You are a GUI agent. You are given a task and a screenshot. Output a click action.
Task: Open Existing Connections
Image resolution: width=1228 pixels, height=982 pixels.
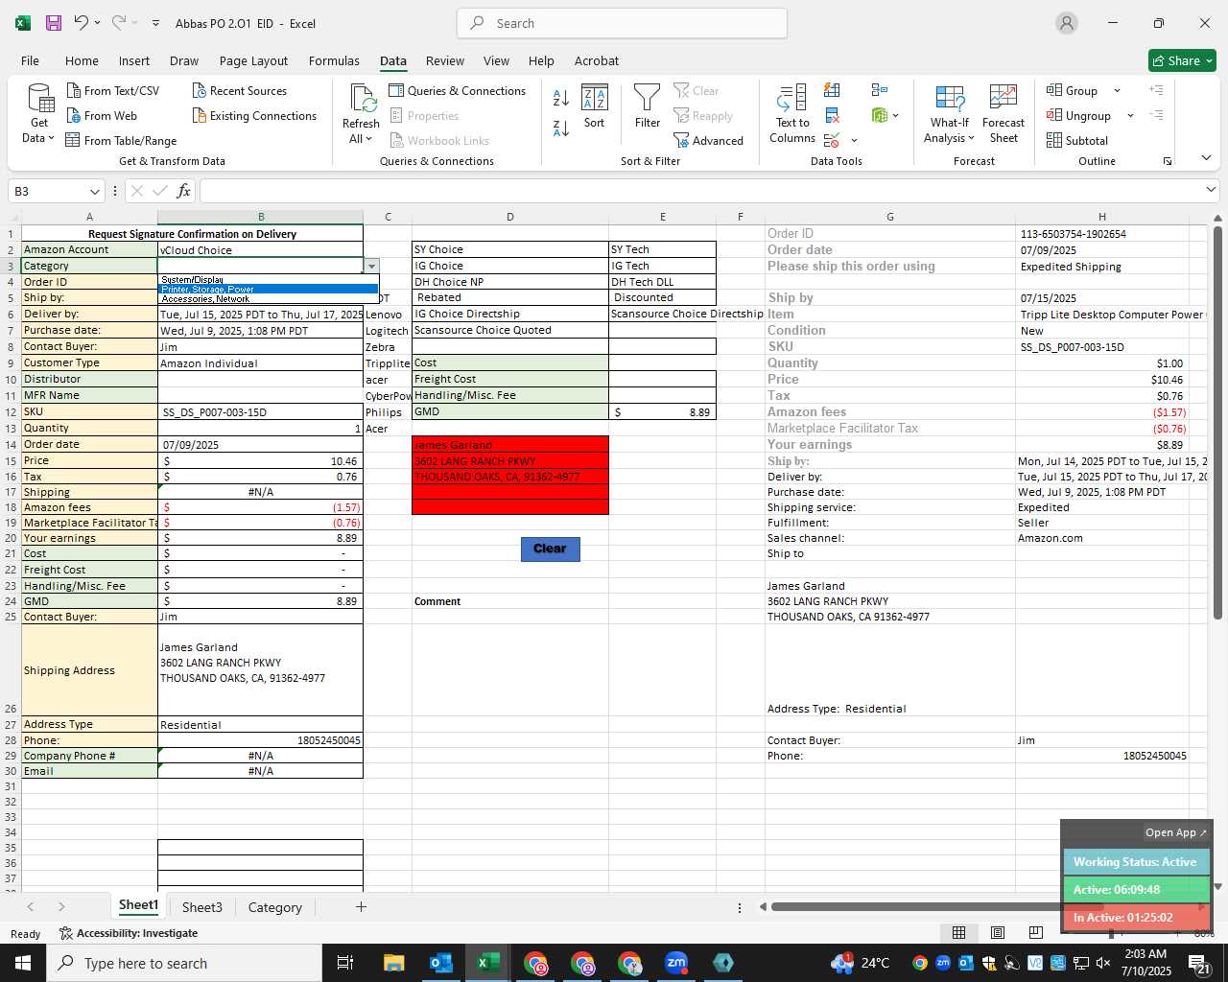point(254,115)
